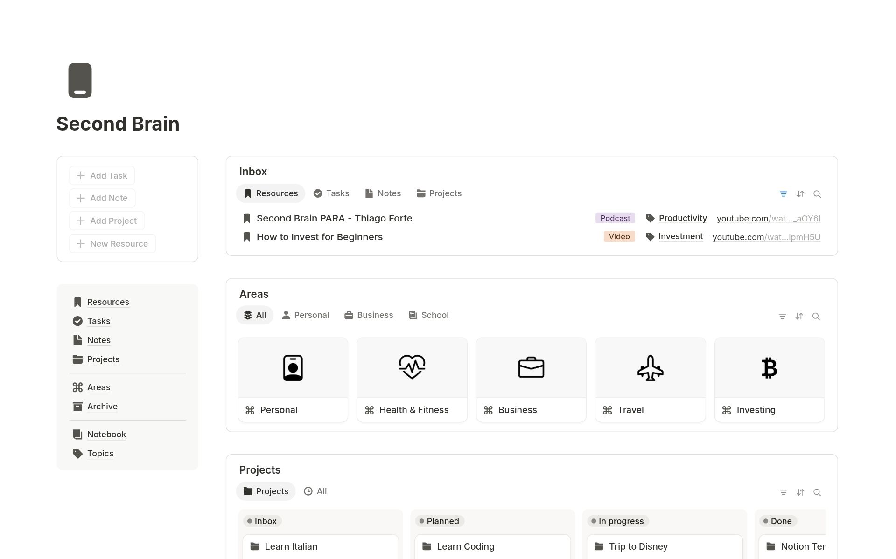Open the Health & Fitness area card
Viewport: 896px width, 559px height.
[412, 380]
